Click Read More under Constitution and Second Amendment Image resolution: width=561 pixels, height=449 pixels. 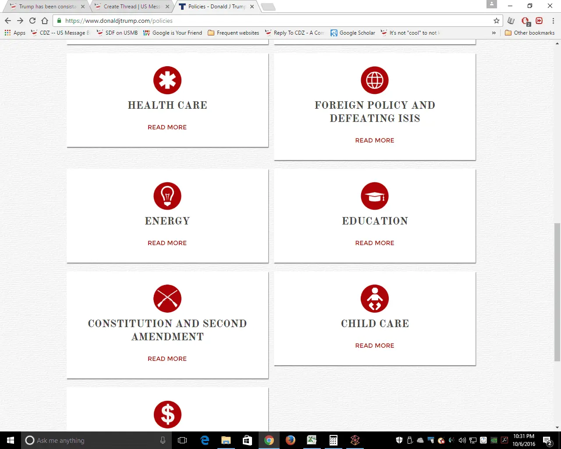coord(167,359)
